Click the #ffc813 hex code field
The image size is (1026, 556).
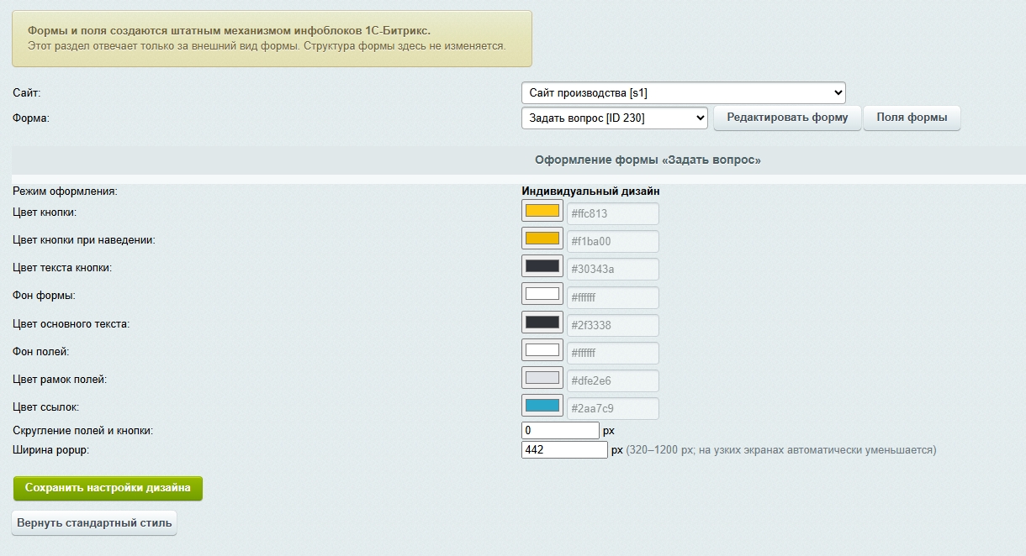(613, 213)
